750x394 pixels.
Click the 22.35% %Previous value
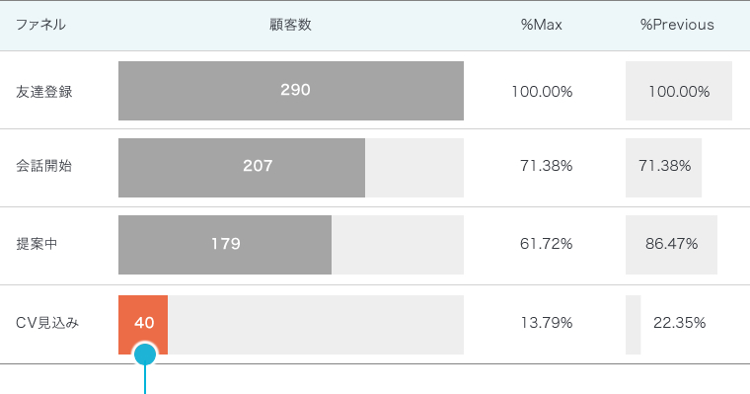coord(679,323)
